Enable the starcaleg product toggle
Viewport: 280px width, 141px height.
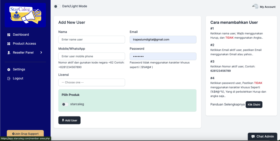pos(65,104)
